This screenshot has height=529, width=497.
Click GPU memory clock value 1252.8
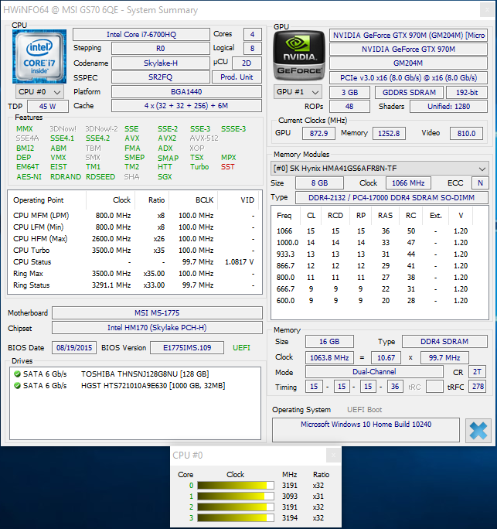pos(389,133)
